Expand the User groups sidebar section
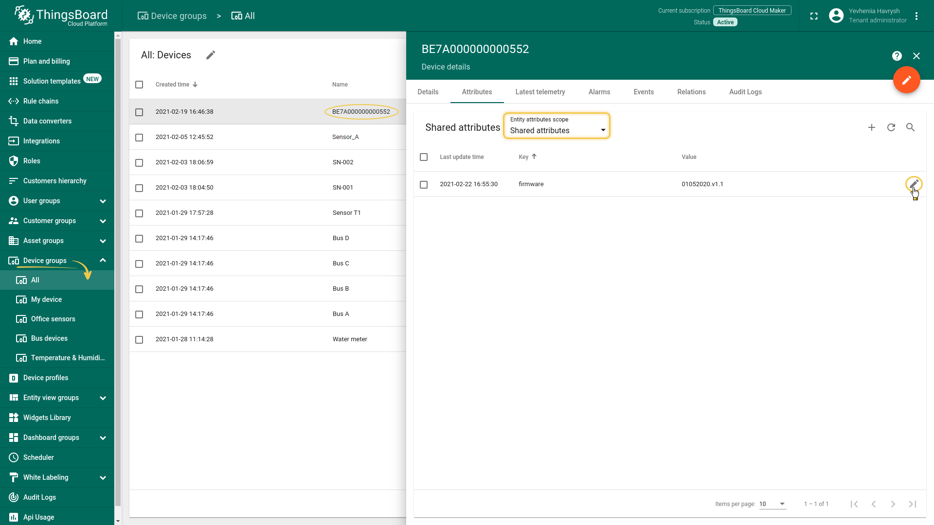This screenshot has width=934, height=525. pos(103,201)
